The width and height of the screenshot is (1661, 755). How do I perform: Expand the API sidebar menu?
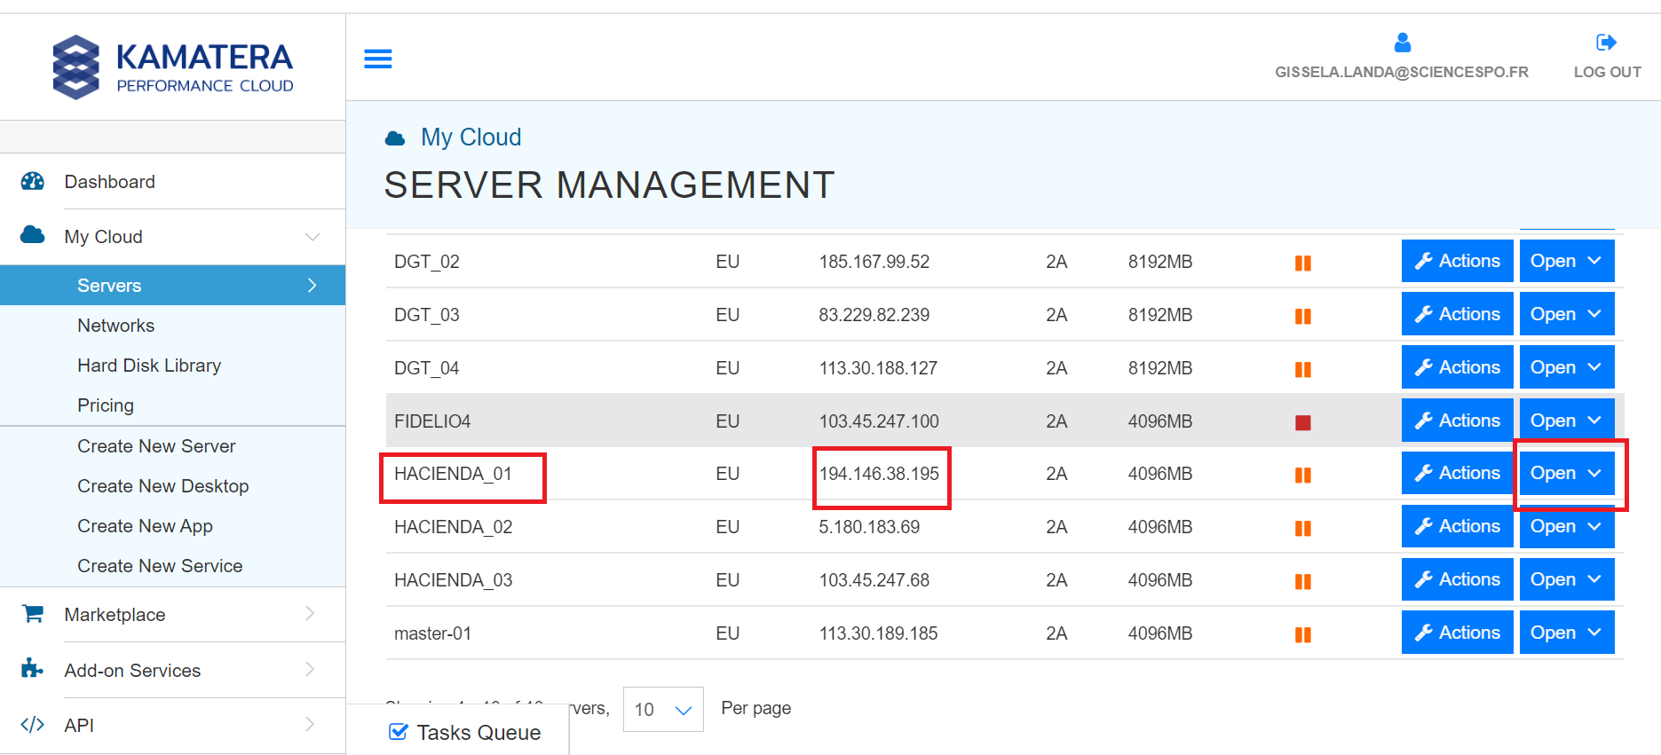point(310,724)
